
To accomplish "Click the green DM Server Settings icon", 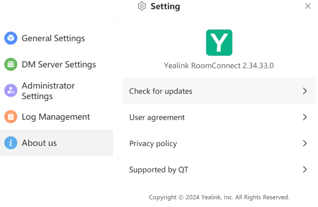I will pos(11,64).
